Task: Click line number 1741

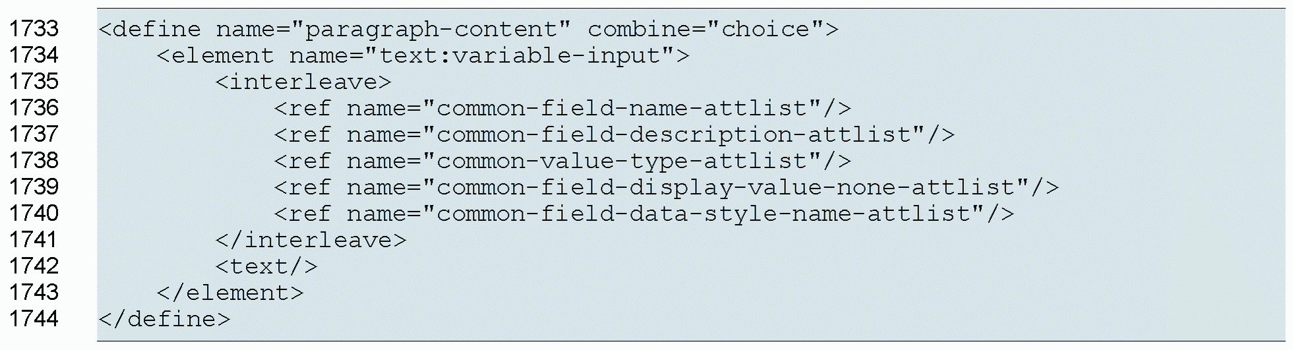Action: 34,240
